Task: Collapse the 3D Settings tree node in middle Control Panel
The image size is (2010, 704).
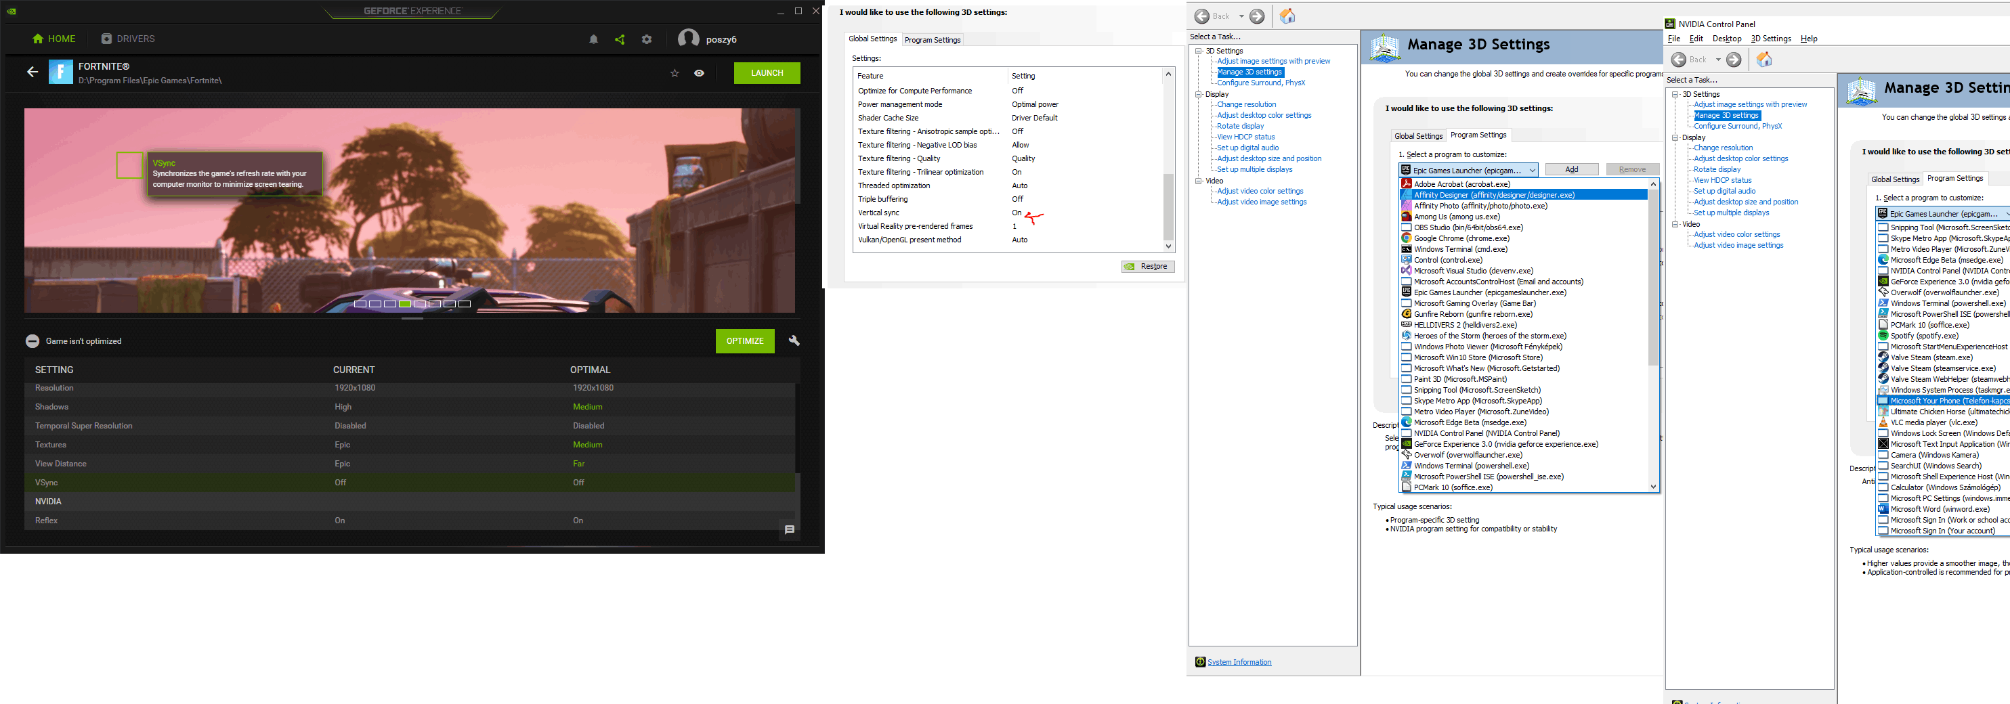Action: point(1199,51)
